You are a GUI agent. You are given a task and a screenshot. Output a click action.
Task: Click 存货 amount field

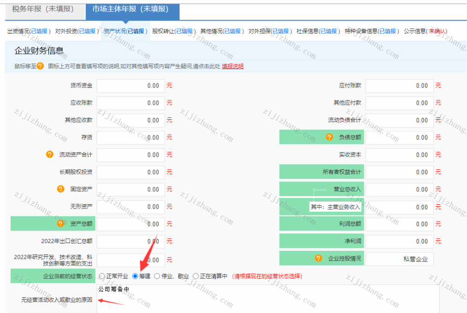(131, 138)
